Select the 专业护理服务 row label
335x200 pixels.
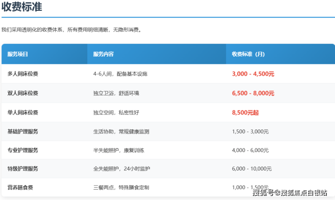pyautogui.click(x=23, y=150)
